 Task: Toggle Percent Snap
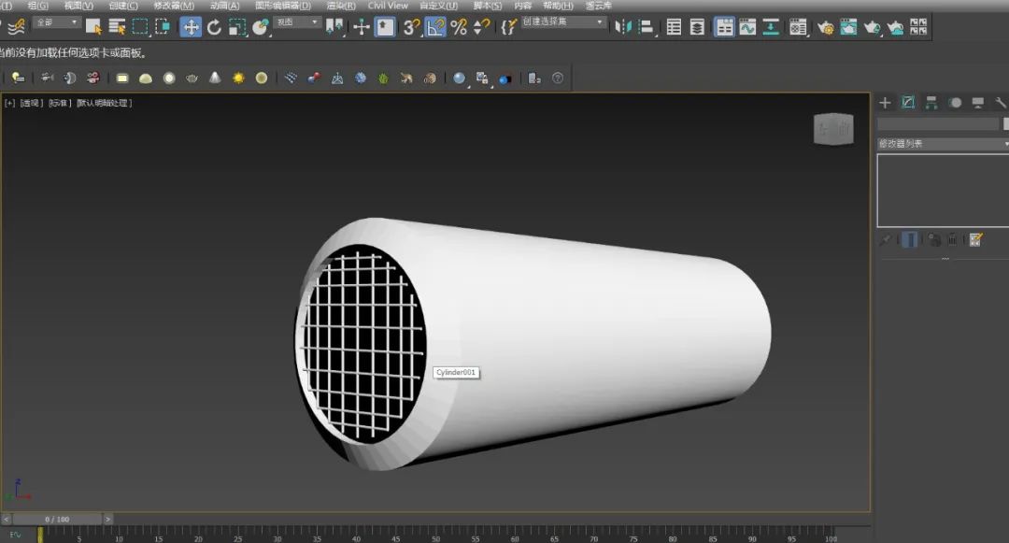[x=459, y=27]
